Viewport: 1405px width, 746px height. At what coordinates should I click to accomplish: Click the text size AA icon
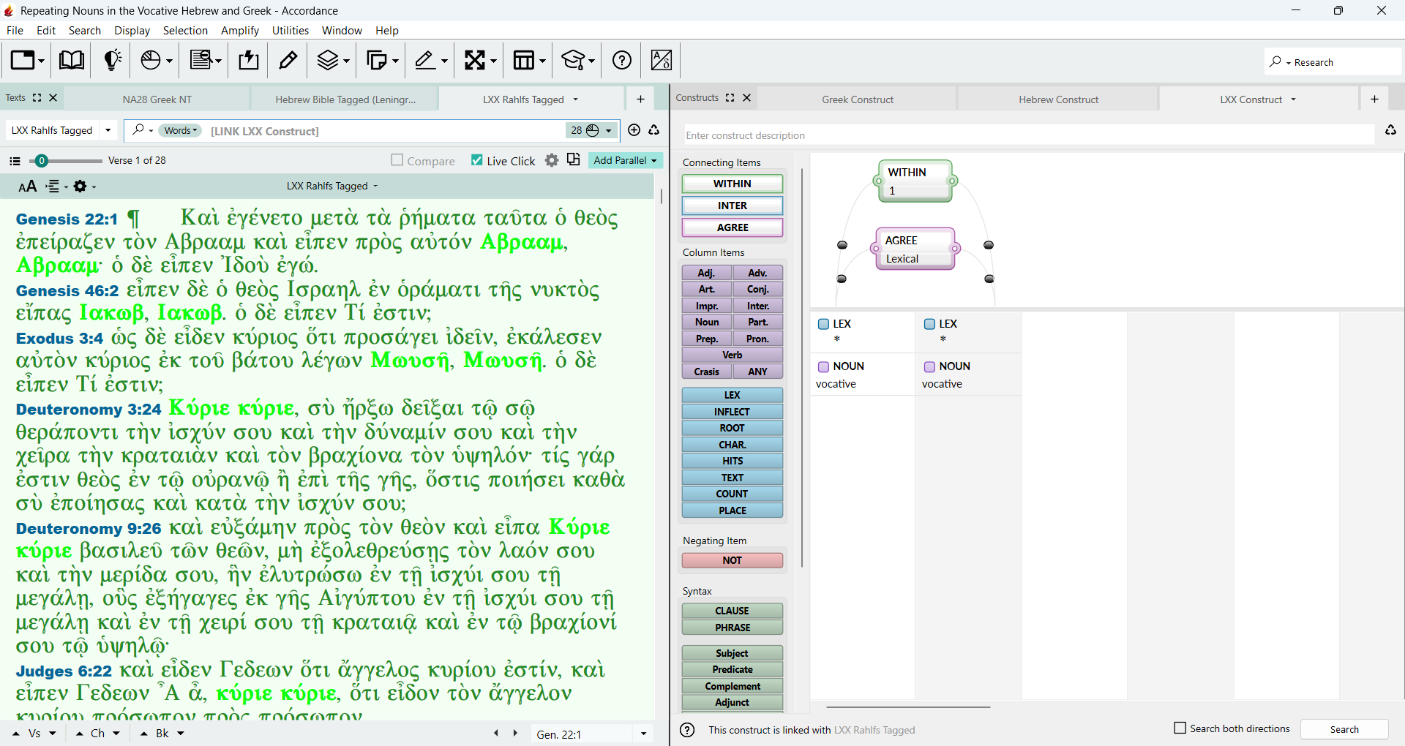(x=27, y=186)
